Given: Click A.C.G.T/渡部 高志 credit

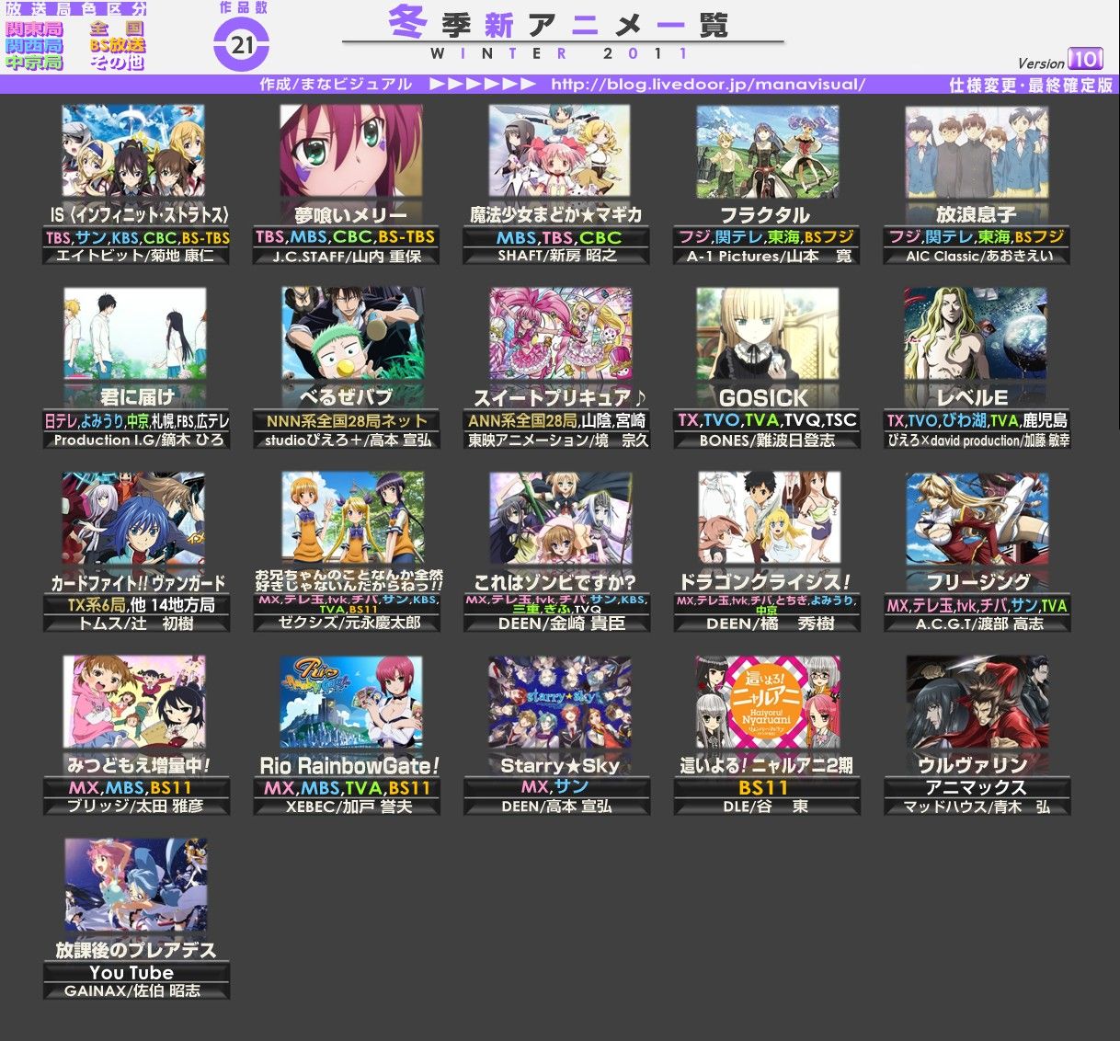Looking at the screenshot, I should 979,623.
